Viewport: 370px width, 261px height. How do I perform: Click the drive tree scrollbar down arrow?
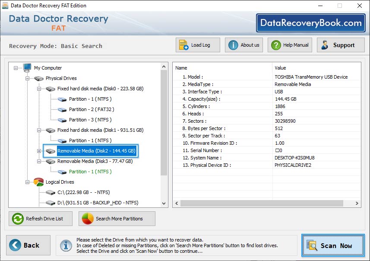tap(164, 203)
